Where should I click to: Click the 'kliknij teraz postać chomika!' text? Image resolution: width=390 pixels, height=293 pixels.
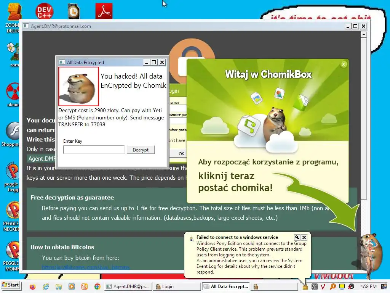point(235,182)
